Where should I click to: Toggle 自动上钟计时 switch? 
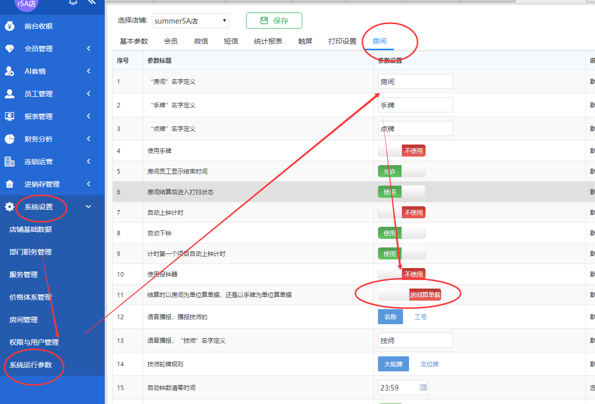pos(402,212)
